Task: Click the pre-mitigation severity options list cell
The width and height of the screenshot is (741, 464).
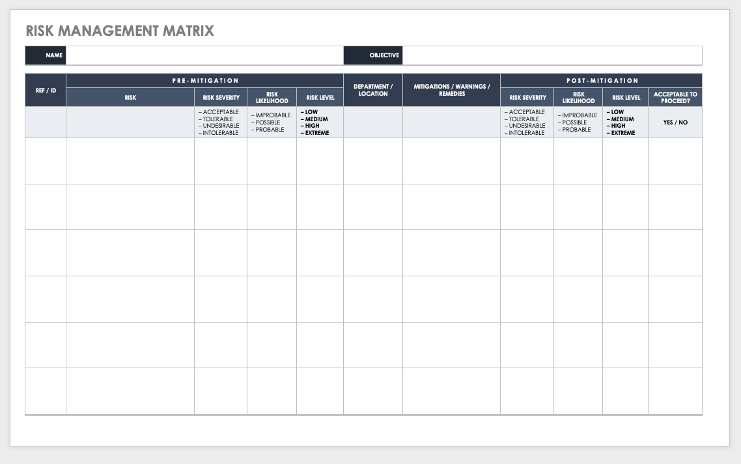Action: point(221,123)
